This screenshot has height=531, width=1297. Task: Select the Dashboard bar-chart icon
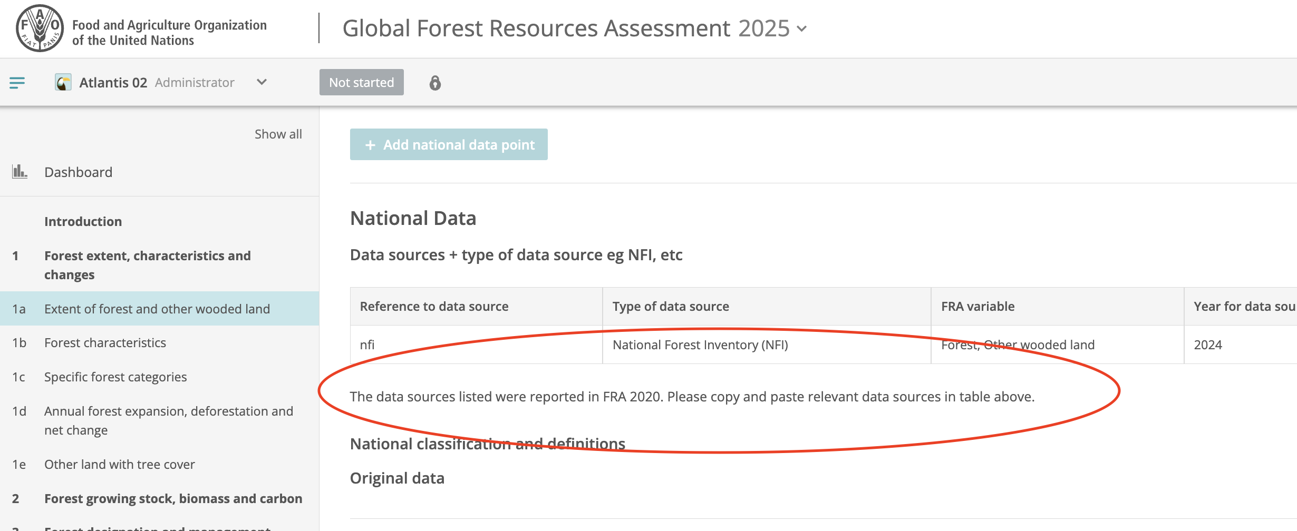click(x=20, y=171)
